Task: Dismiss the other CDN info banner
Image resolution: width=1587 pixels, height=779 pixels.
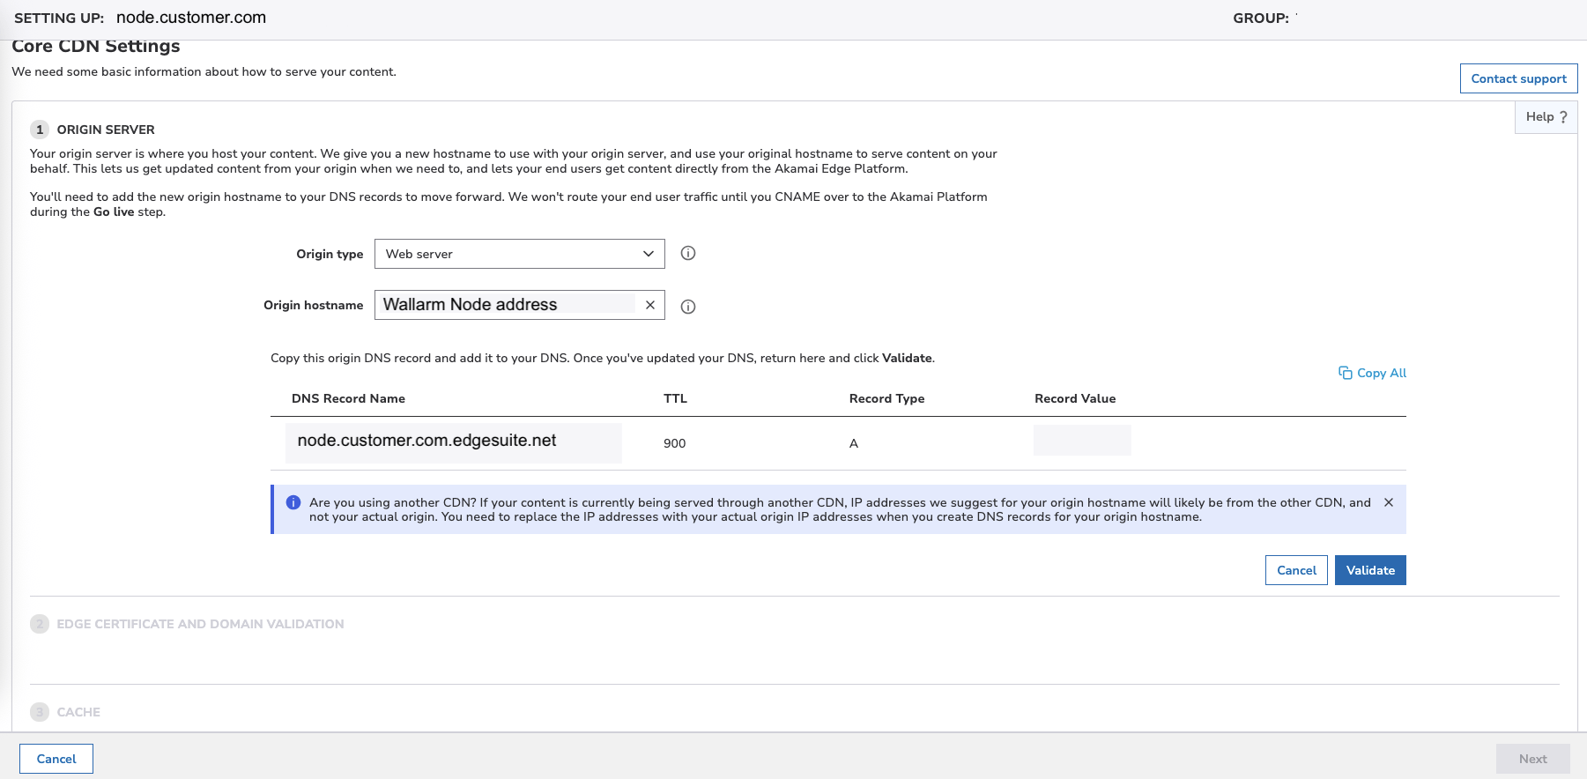Action: [x=1389, y=502]
